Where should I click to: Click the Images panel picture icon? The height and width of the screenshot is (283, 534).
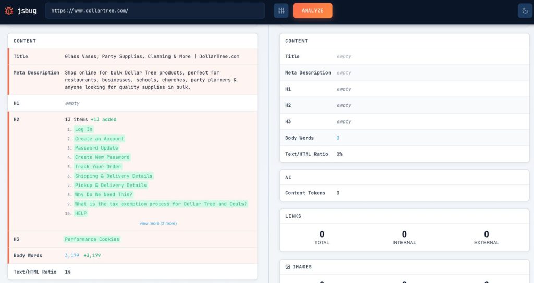288,267
